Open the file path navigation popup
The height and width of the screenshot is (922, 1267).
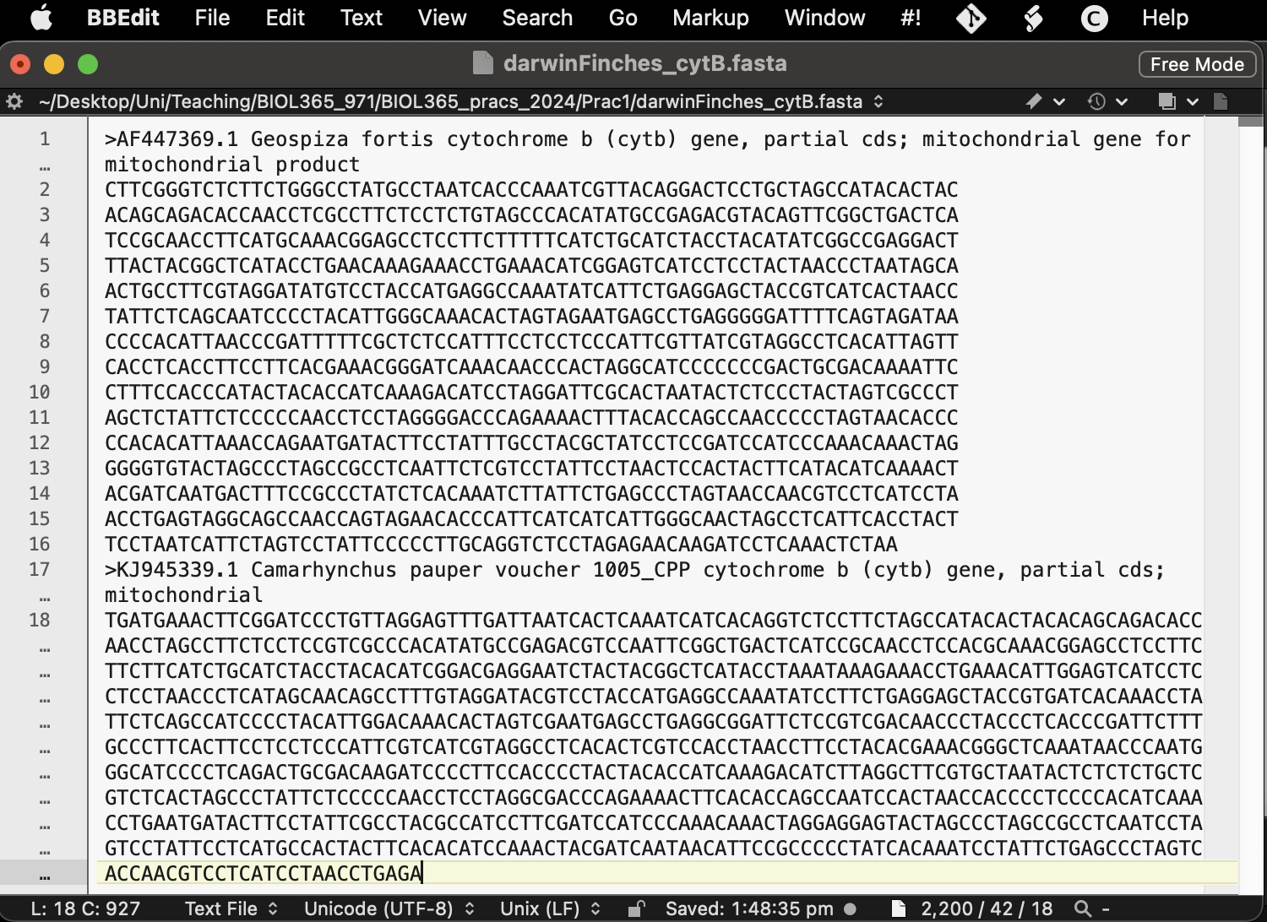click(461, 101)
